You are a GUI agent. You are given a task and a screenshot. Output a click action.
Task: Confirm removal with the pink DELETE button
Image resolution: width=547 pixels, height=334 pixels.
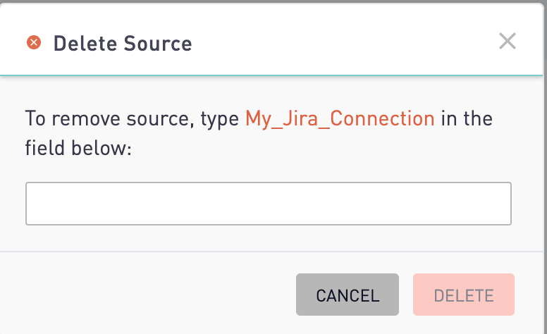[464, 295]
